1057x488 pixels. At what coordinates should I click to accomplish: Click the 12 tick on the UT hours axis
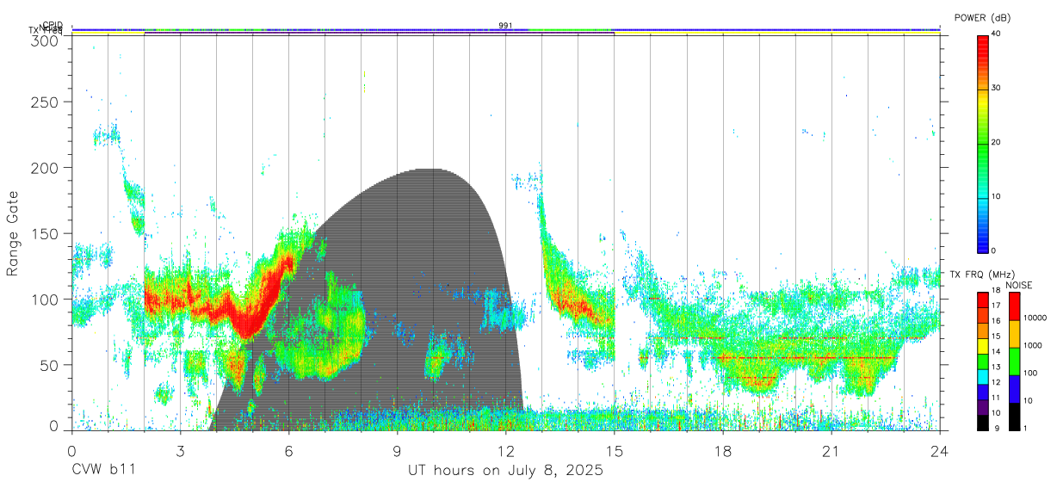(505, 451)
